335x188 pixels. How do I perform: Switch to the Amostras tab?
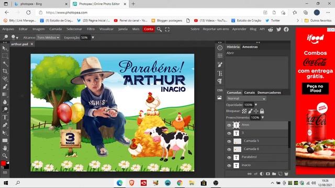click(250, 47)
